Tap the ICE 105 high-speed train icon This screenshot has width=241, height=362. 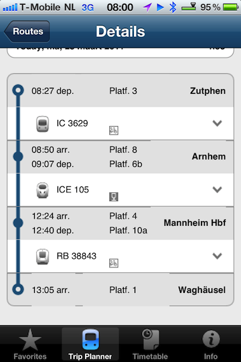[x=42, y=190]
